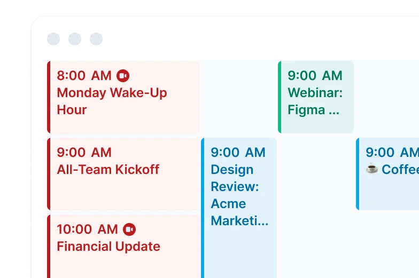Click the second gray window dot
Image resolution: width=419 pixels, height=278 pixels.
(x=75, y=39)
